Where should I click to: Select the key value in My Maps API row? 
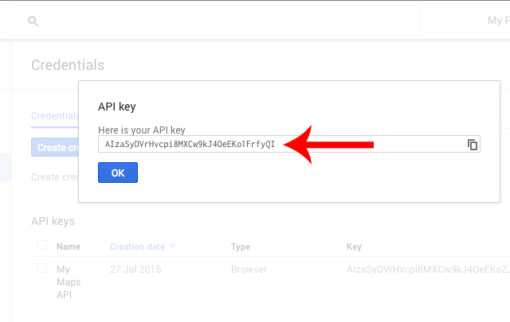pos(428,270)
